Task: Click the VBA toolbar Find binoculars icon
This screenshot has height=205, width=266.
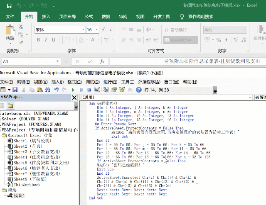Action: pos(47,90)
